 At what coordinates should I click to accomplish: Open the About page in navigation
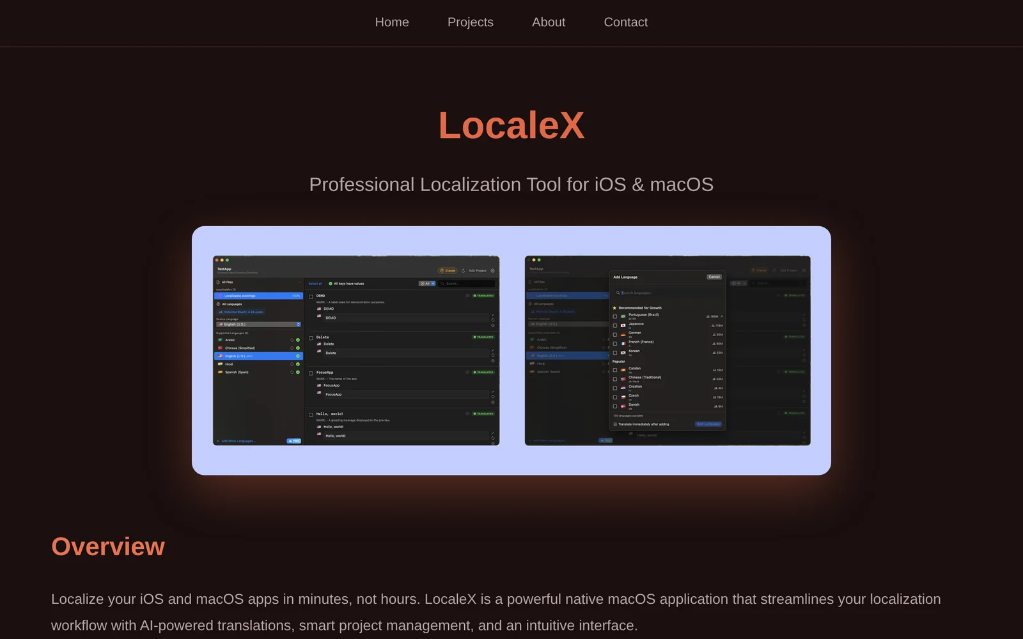[548, 22]
